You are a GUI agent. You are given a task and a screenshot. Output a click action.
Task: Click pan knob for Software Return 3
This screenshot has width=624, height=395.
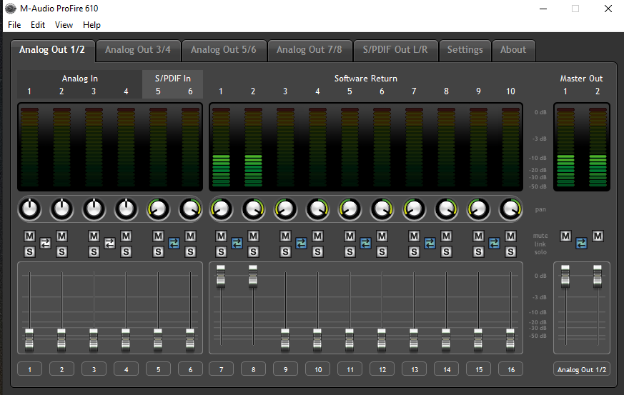point(285,209)
